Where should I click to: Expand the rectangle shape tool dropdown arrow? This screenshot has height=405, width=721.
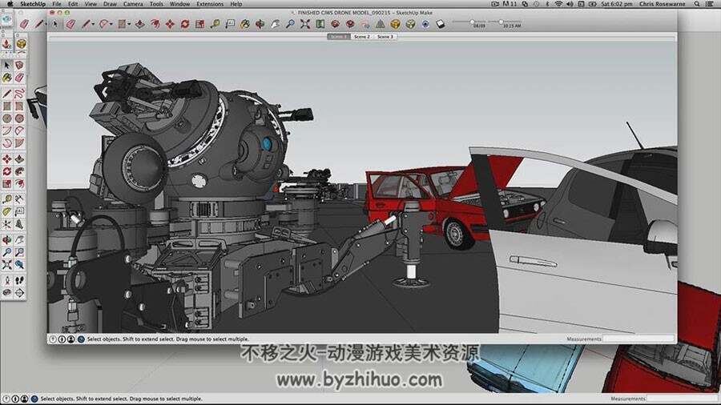coord(129,24)
